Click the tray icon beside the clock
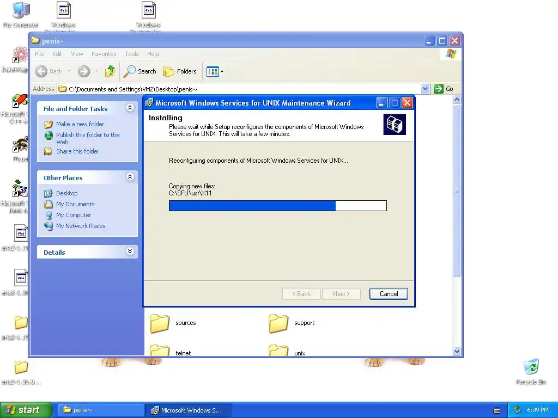Image resolution: width=558 pixels, height=418 pixels. 518,410
